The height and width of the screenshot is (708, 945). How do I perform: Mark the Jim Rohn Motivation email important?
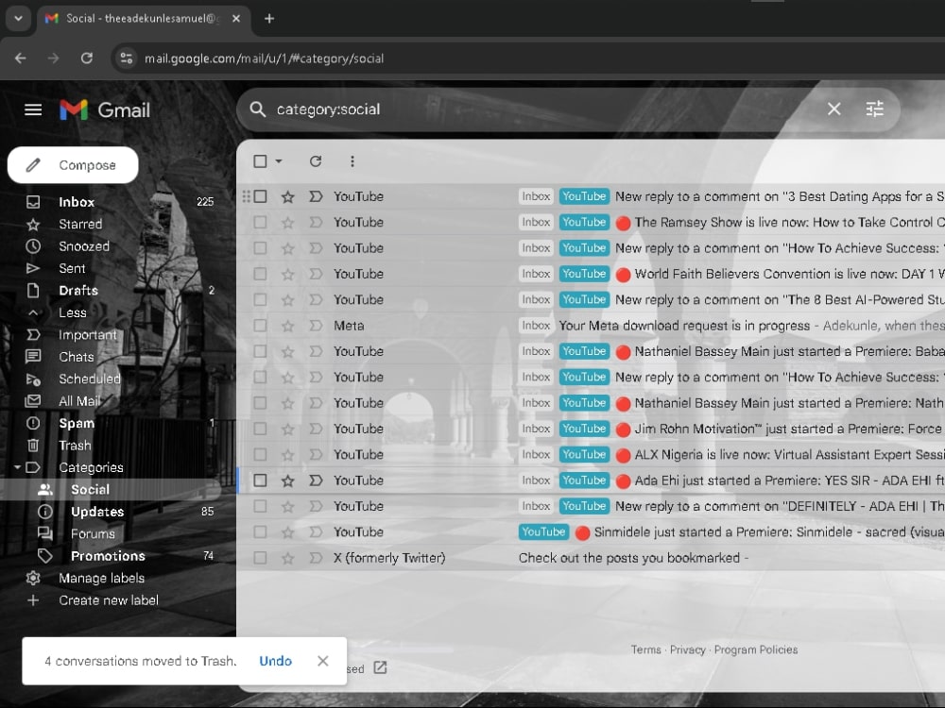316,429
